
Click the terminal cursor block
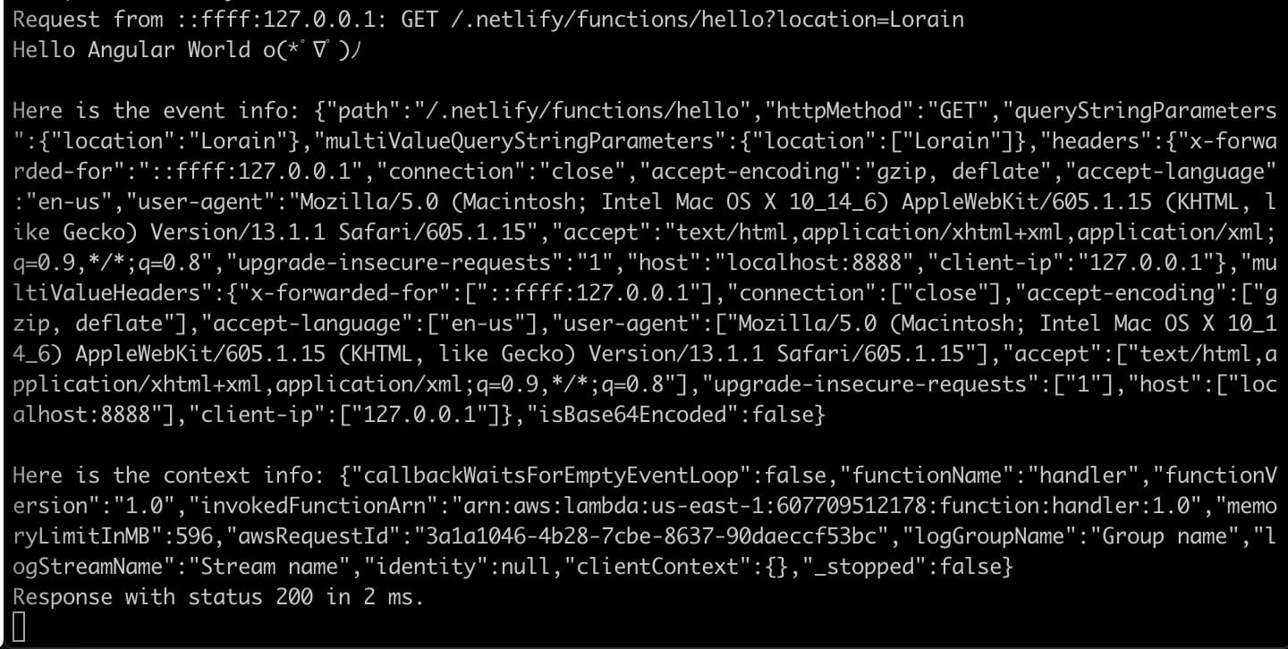tap(19, 628)
